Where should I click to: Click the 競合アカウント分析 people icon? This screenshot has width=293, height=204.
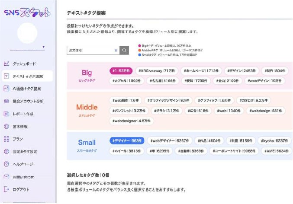click(x=6, y=101)
